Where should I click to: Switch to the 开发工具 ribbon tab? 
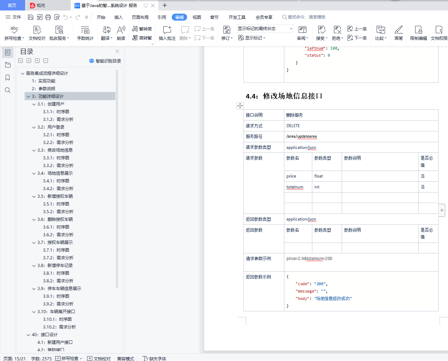[x=237, y=17]
